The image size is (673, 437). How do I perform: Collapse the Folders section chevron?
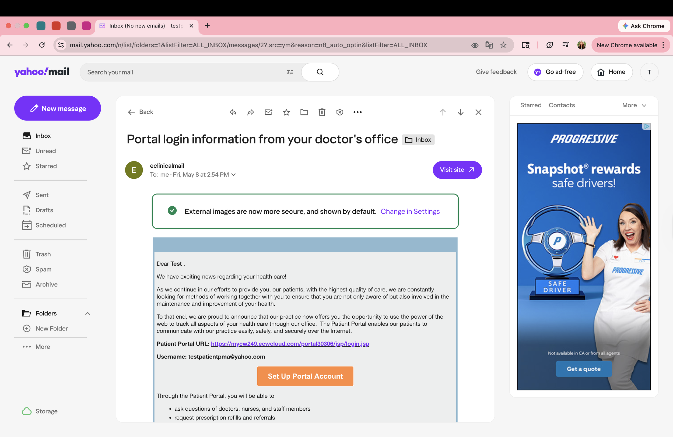88,313
